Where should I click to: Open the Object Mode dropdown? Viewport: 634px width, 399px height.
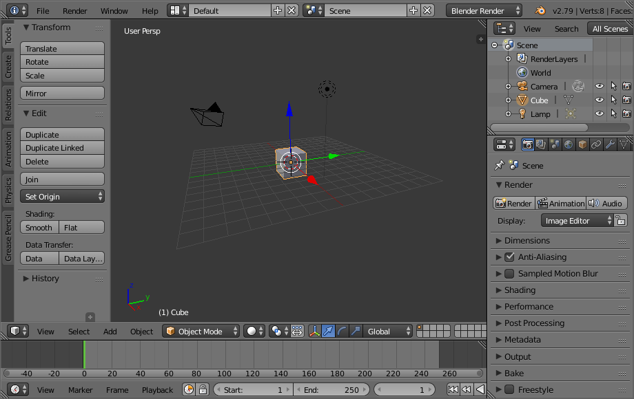tap(200, 331)
